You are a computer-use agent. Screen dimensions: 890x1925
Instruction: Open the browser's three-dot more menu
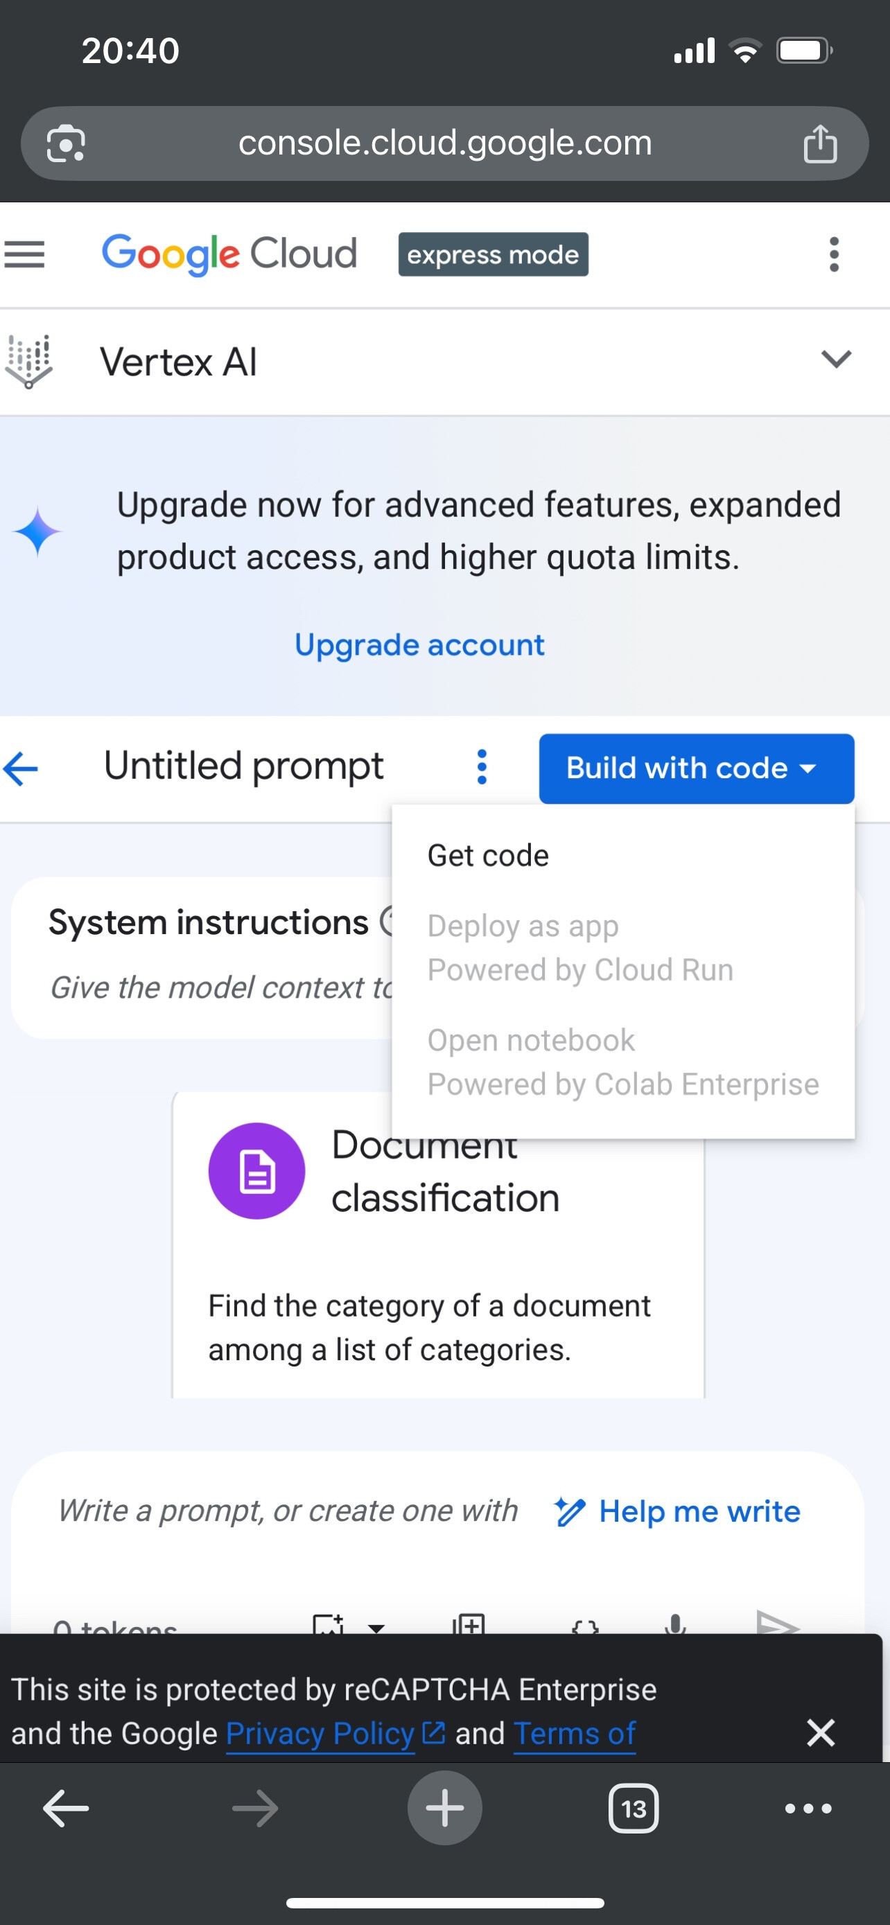[x=808, y=1809]
